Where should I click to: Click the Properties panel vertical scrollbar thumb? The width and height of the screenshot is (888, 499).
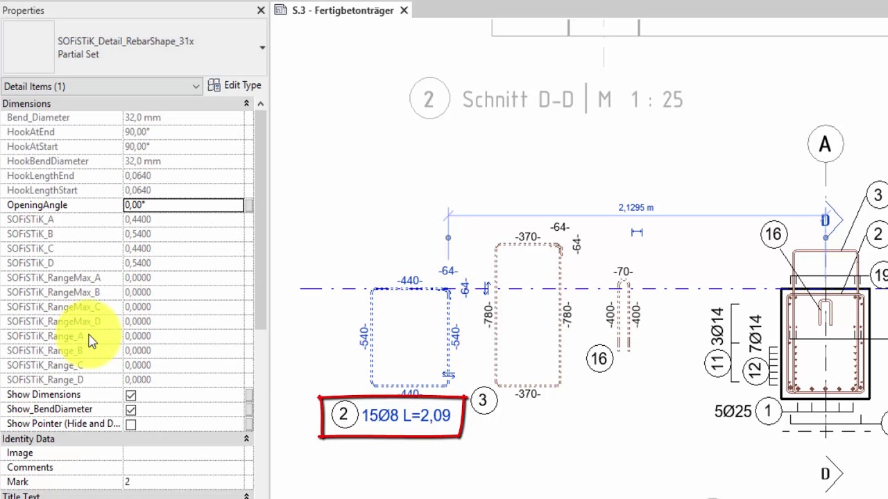pos(261,219)
